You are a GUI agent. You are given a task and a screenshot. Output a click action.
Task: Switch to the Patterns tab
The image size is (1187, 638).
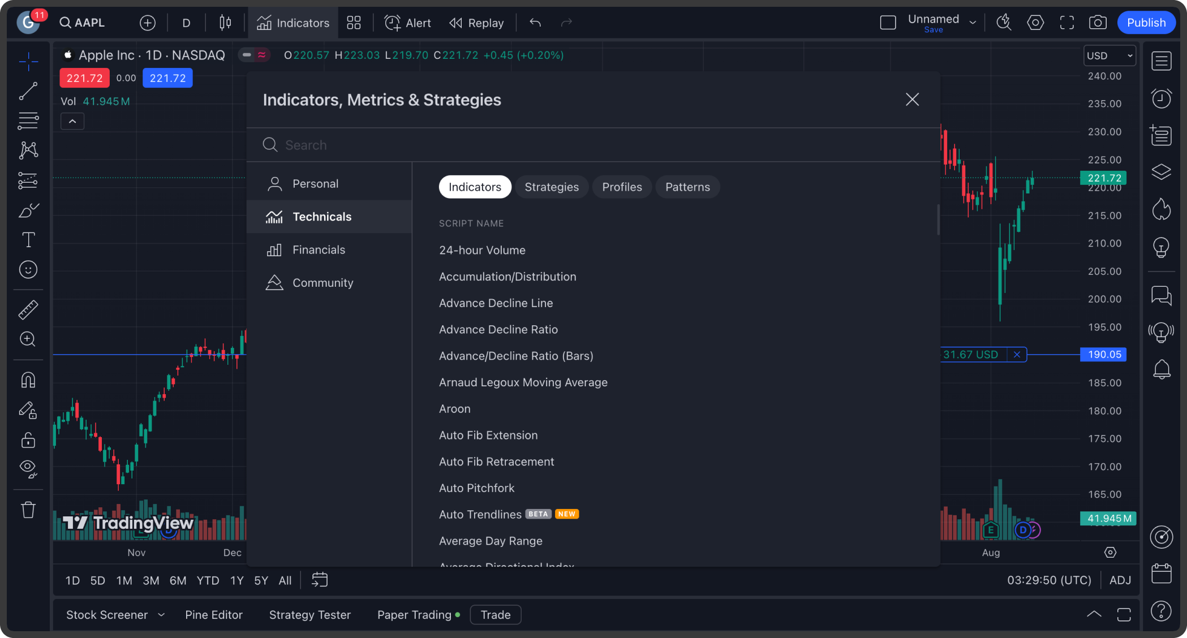coord(687,187)
